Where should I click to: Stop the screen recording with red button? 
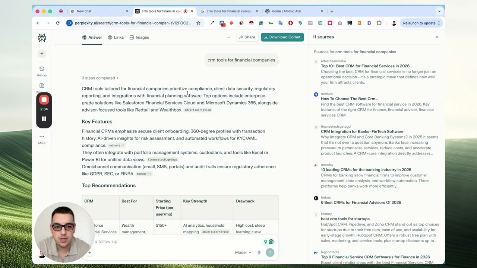coord(44,100)
